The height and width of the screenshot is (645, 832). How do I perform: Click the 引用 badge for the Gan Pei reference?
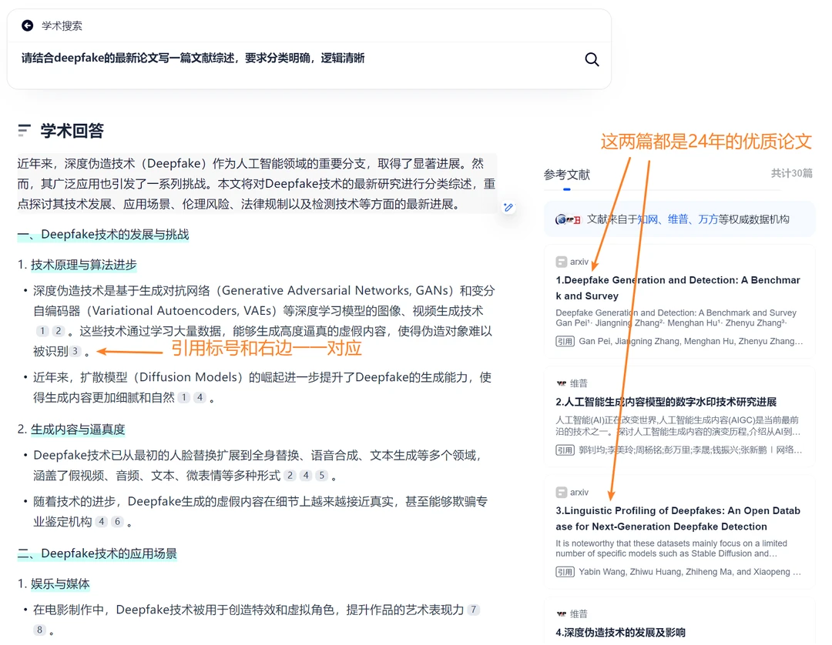565,341
